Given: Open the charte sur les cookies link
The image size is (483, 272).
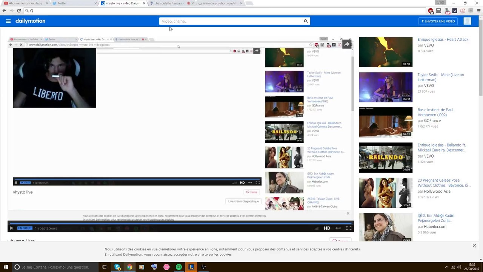Looking at the screenshot, I should pyautogui.click(x=215, y=255).
